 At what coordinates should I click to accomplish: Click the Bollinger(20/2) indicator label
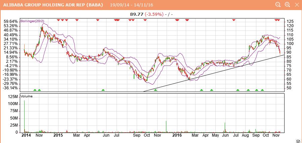[32, 21]
